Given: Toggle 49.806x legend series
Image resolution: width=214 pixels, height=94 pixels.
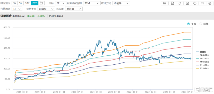Looking at the screenshot, I should pyautogui.click(x=202, y=62).
